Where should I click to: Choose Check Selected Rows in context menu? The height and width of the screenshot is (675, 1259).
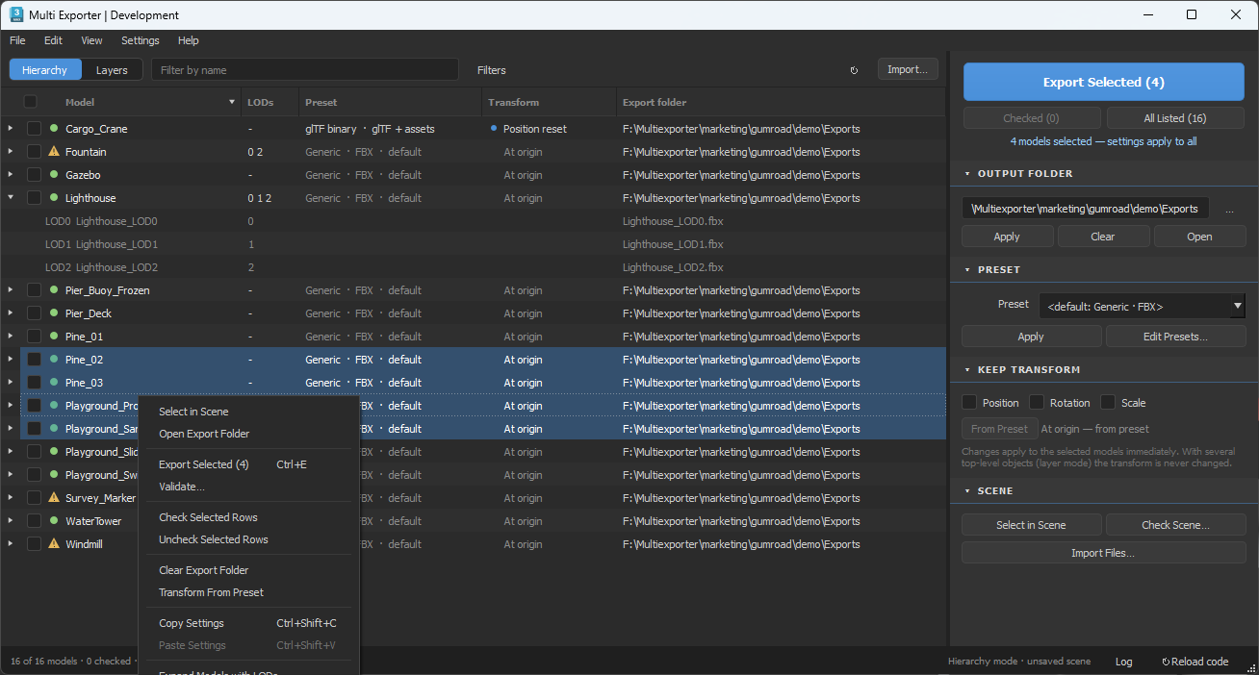tap(248, 517)
